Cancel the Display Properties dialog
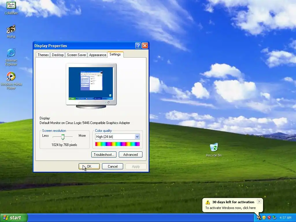Viewport: 296px width, 222px height. coord(112,166)
